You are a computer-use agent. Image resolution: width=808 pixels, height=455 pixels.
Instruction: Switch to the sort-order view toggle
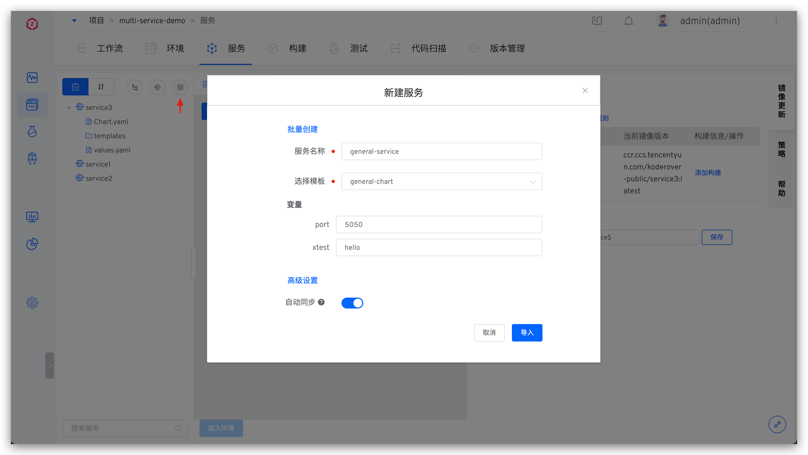click(x=101, y=86)
